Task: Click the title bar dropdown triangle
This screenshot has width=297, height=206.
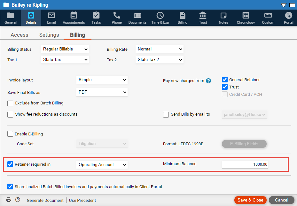Action: (x=283, y=5)
